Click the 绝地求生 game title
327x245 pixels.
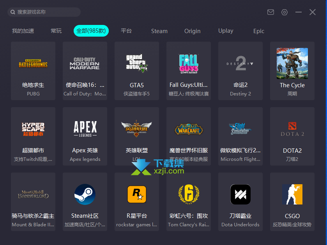click(33, 85)
